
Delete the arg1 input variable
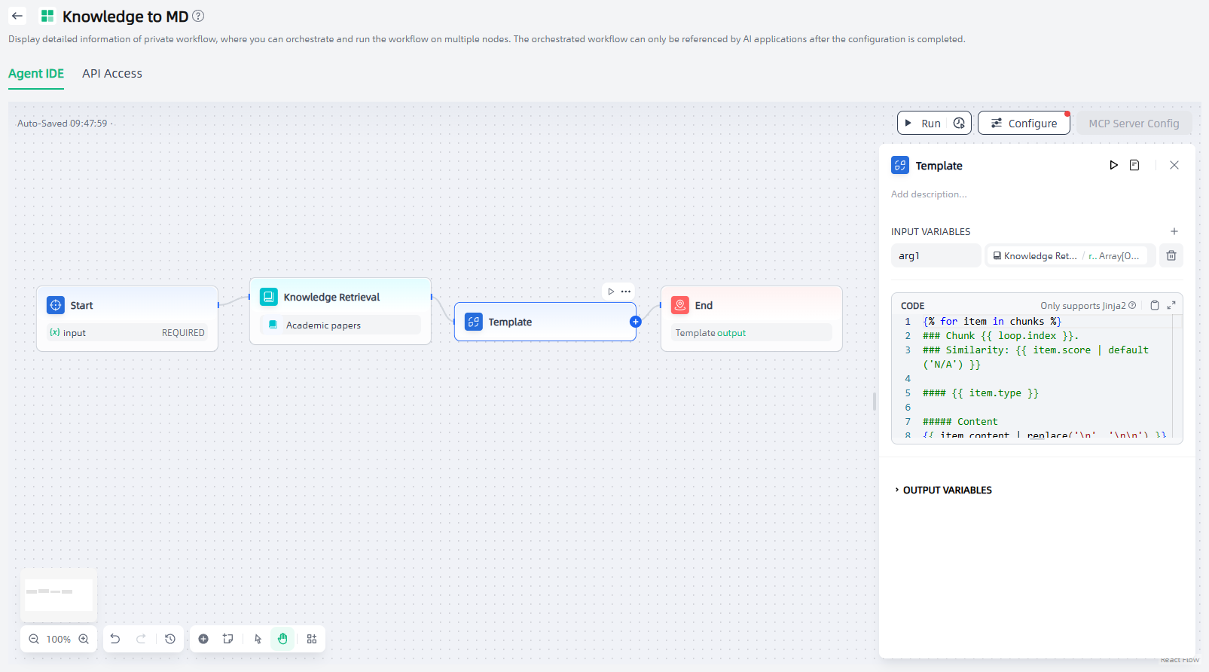[x=1171, y=255]
